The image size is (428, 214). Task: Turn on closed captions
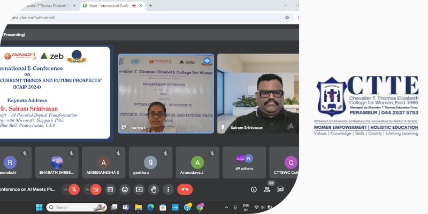110,189
